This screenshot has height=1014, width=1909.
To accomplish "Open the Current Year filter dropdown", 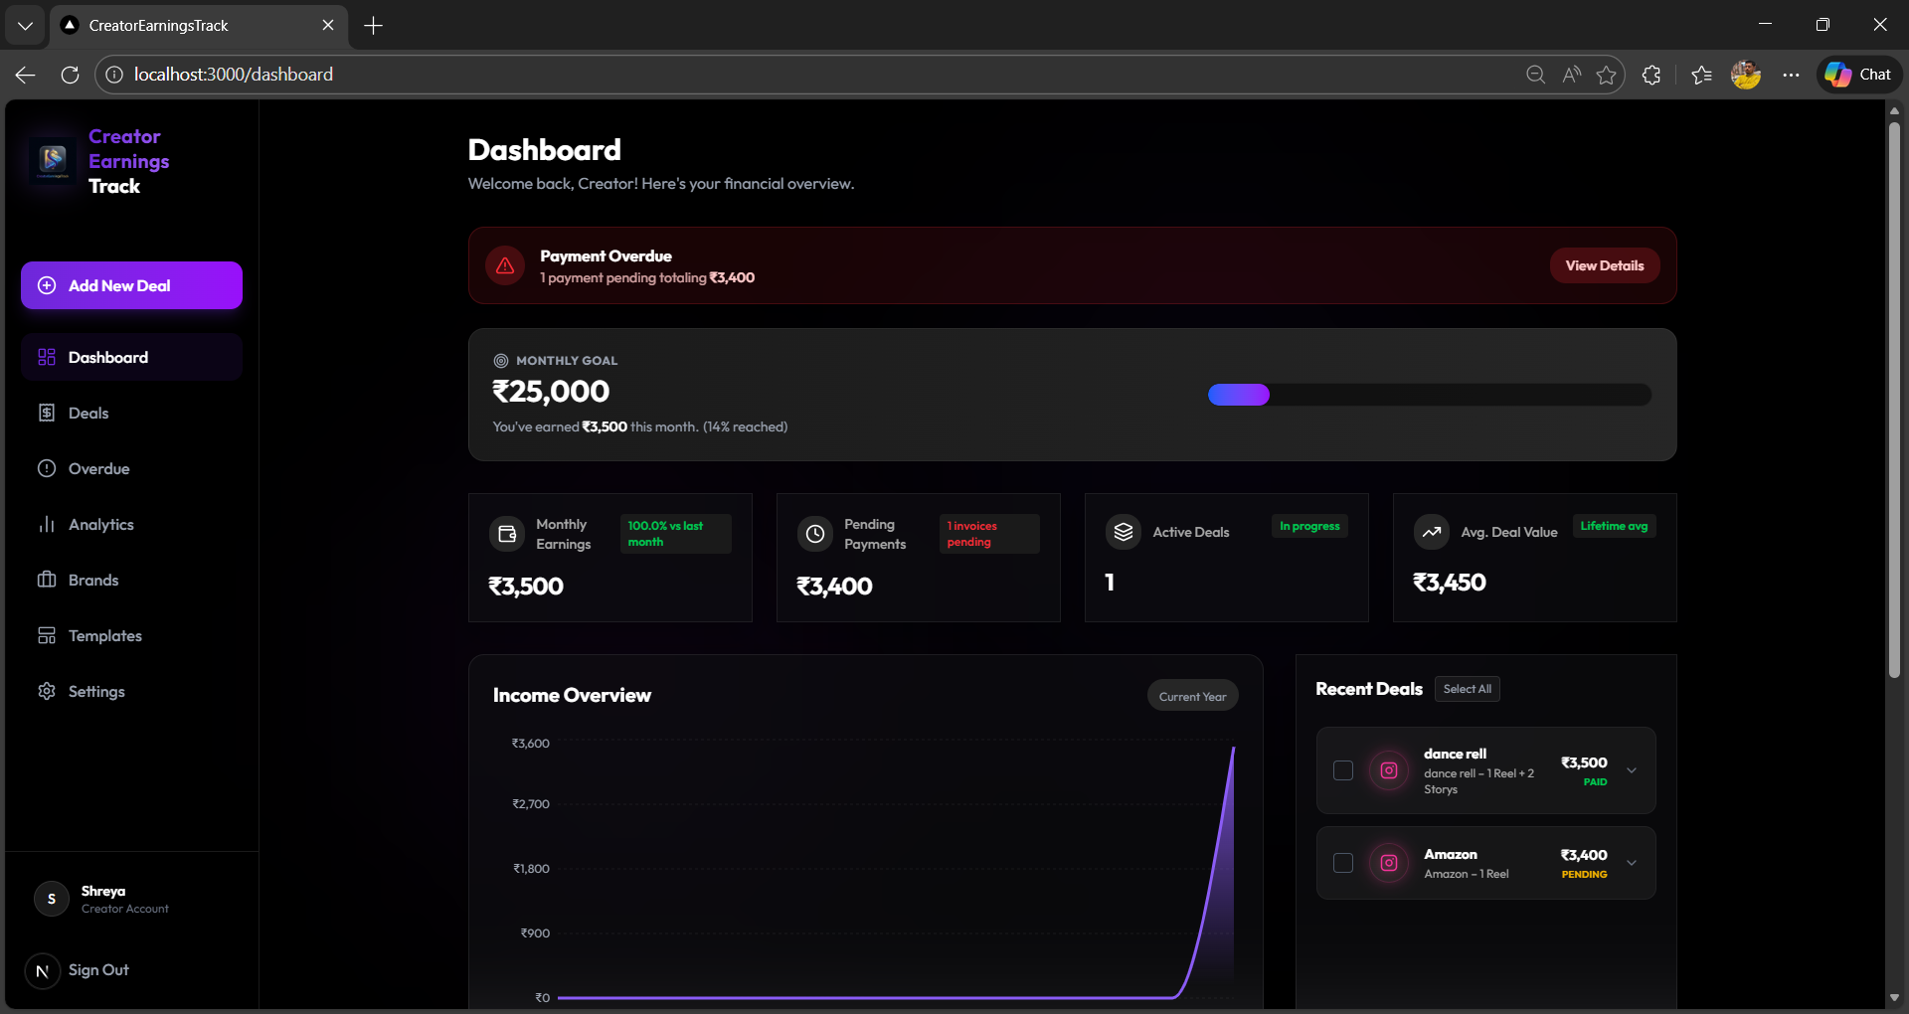I will (1192, 695).
